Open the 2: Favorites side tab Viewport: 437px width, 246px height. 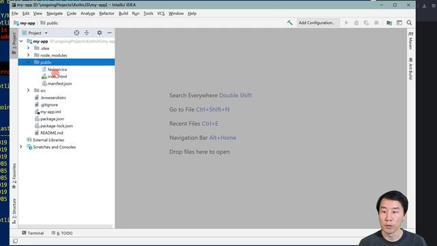14,176
